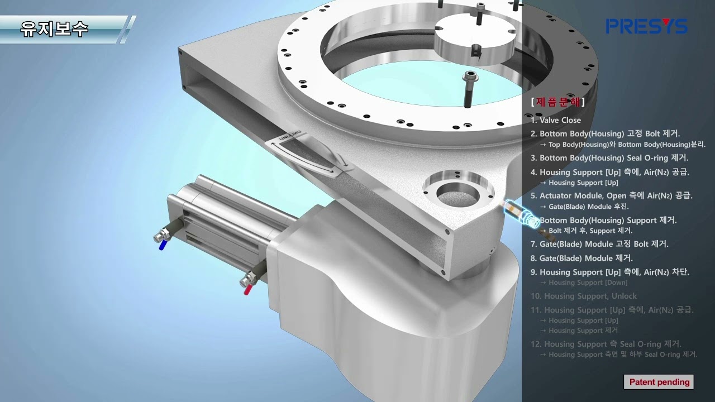
Task: Select step 6 Bottom Body Support 제거
Action: [x=604, y=221]
